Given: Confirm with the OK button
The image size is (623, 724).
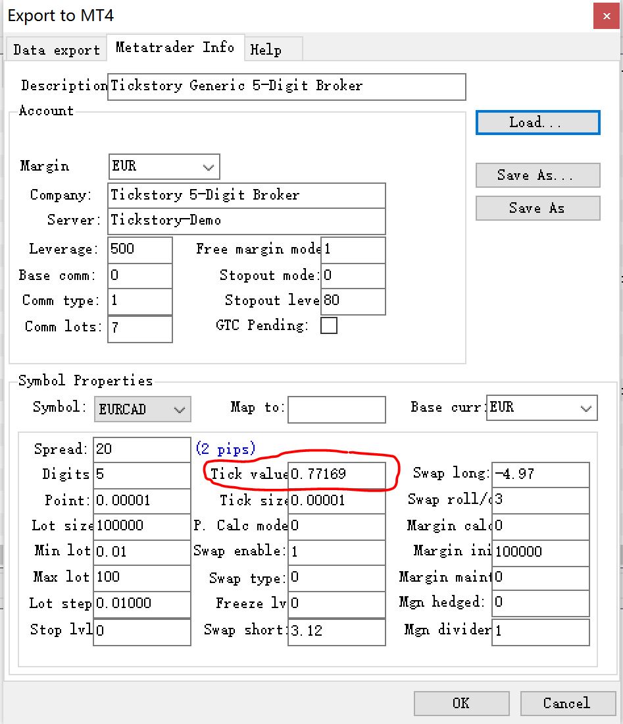Looking at the screenshot, I should pos(462,703).
